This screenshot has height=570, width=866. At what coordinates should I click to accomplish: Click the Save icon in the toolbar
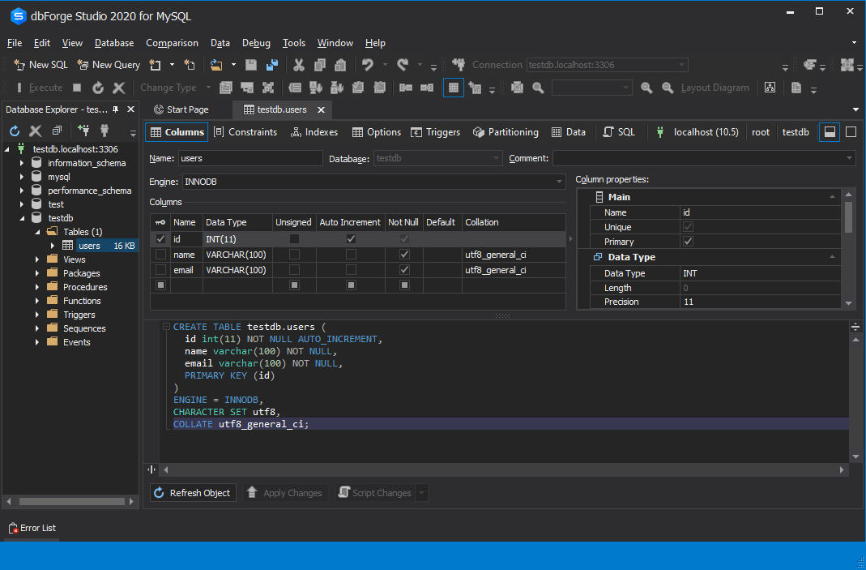point(251,65)
